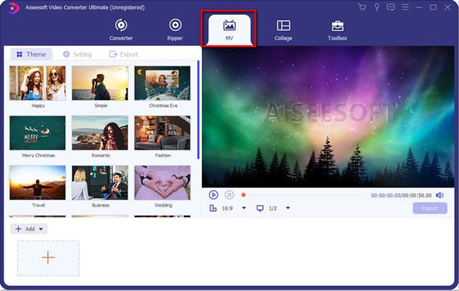Image resolution: width=459 pixels, height=291 pixels.
Task: Choose the Merry Christmas theme
Action: pyautogui.click(x=37, y=133)
